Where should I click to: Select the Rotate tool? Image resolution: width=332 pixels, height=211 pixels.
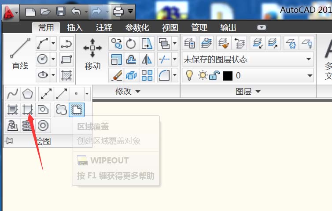click(x=131, y=43)
